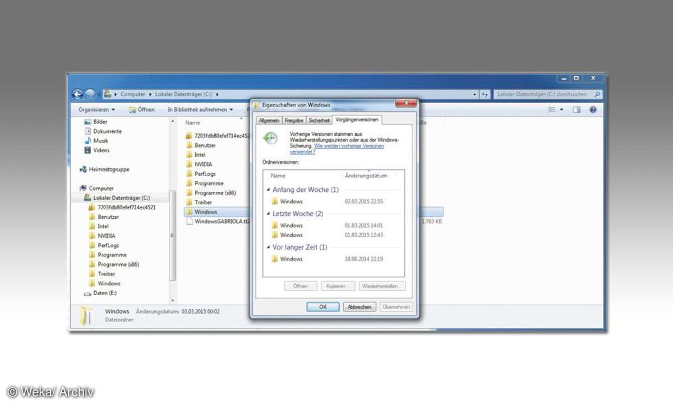The height and width of the screenshot is (404, 673).
Task: Select Intel folder in the navigation tree
Action: (99, 226)
